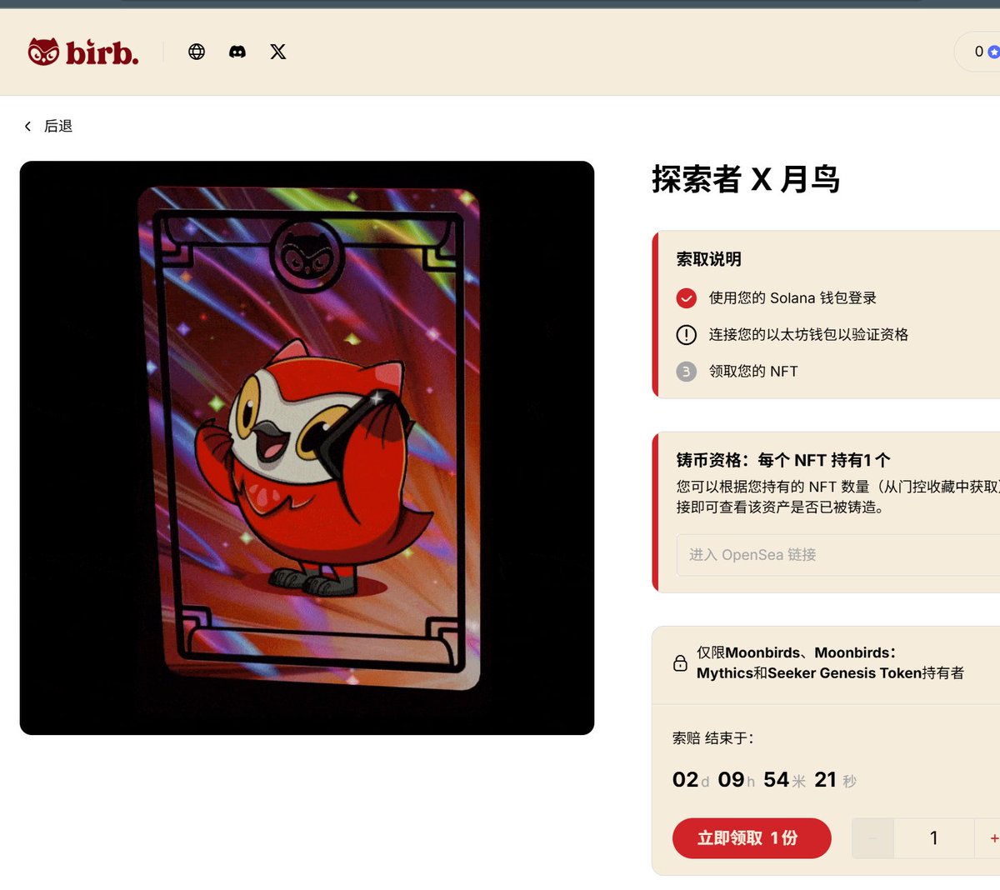Click the lock icon beside Moonbirds text

pyautogui.click(x=680, y=663)
